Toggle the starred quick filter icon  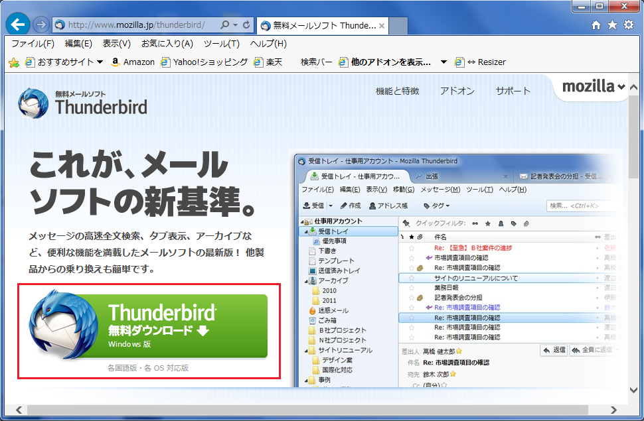pos(488,223)
